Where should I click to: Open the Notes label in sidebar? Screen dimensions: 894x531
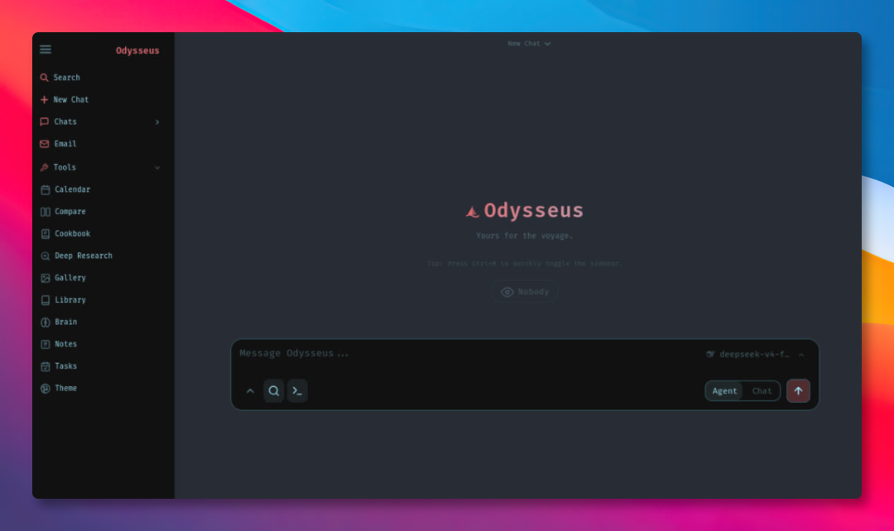[x=65, y=345]
